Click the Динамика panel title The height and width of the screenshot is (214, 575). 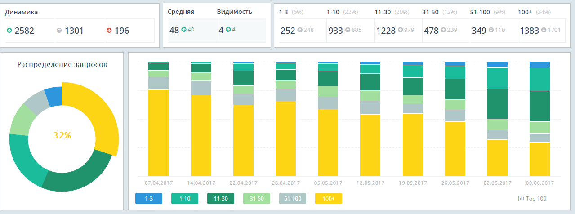21,12
